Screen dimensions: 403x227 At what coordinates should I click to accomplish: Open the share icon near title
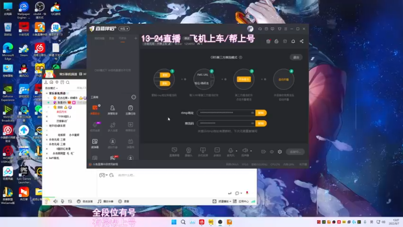coord(301,41)
